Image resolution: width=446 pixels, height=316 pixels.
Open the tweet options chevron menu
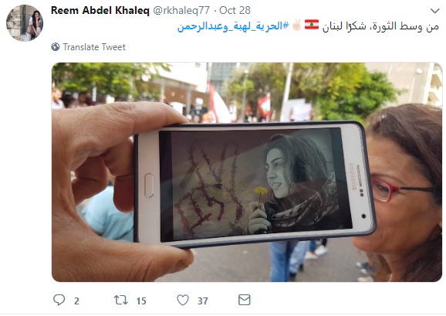click(x=435, y=11)
